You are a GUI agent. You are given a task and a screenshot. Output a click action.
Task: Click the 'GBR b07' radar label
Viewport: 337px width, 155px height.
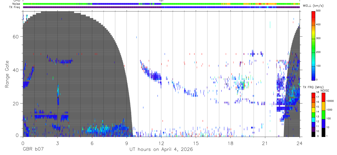(x=33, y=150)
